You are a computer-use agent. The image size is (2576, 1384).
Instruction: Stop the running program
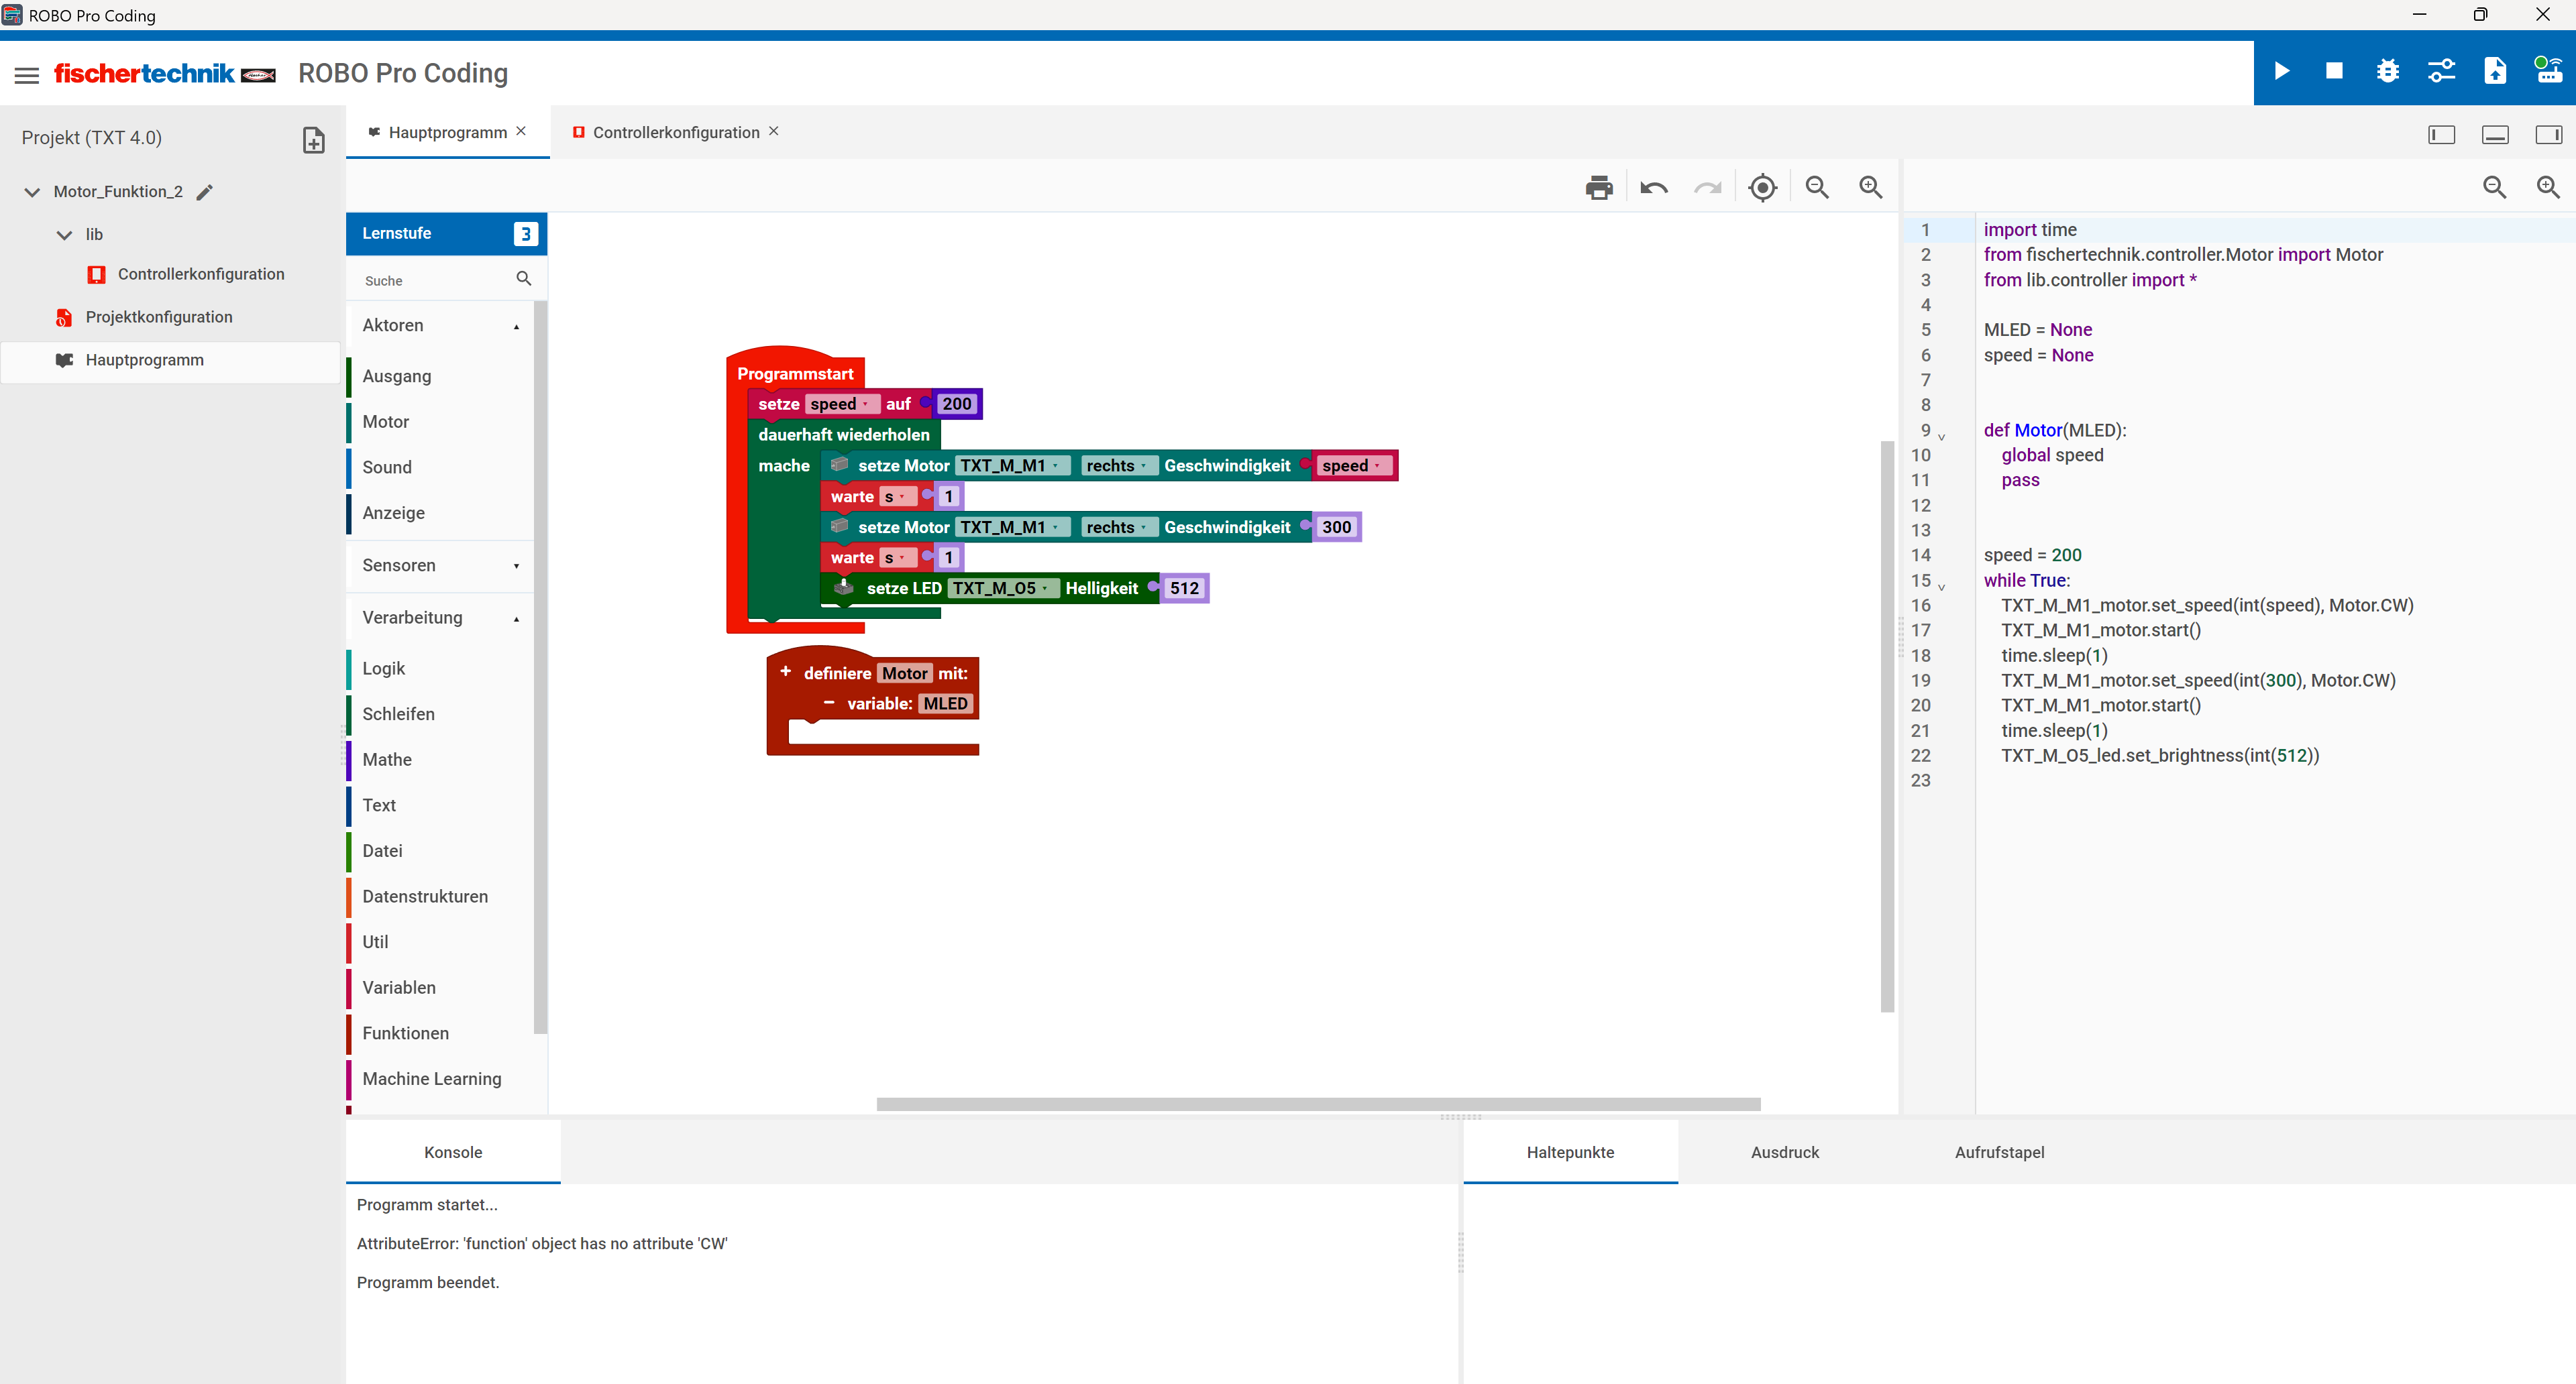coord(2334,72)
